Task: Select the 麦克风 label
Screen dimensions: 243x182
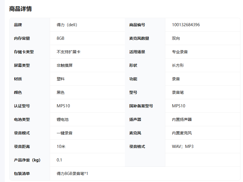Action: 135,133
